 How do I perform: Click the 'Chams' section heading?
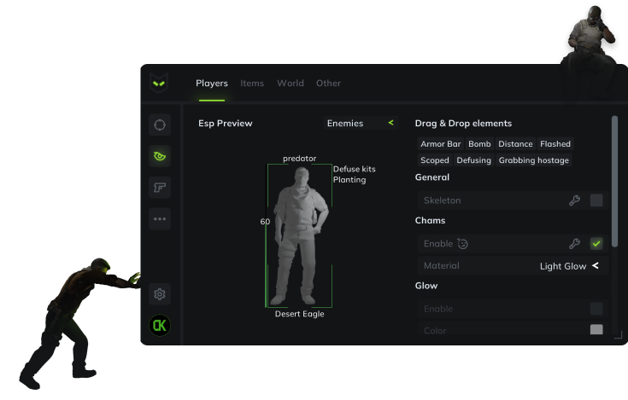point(430,221)
